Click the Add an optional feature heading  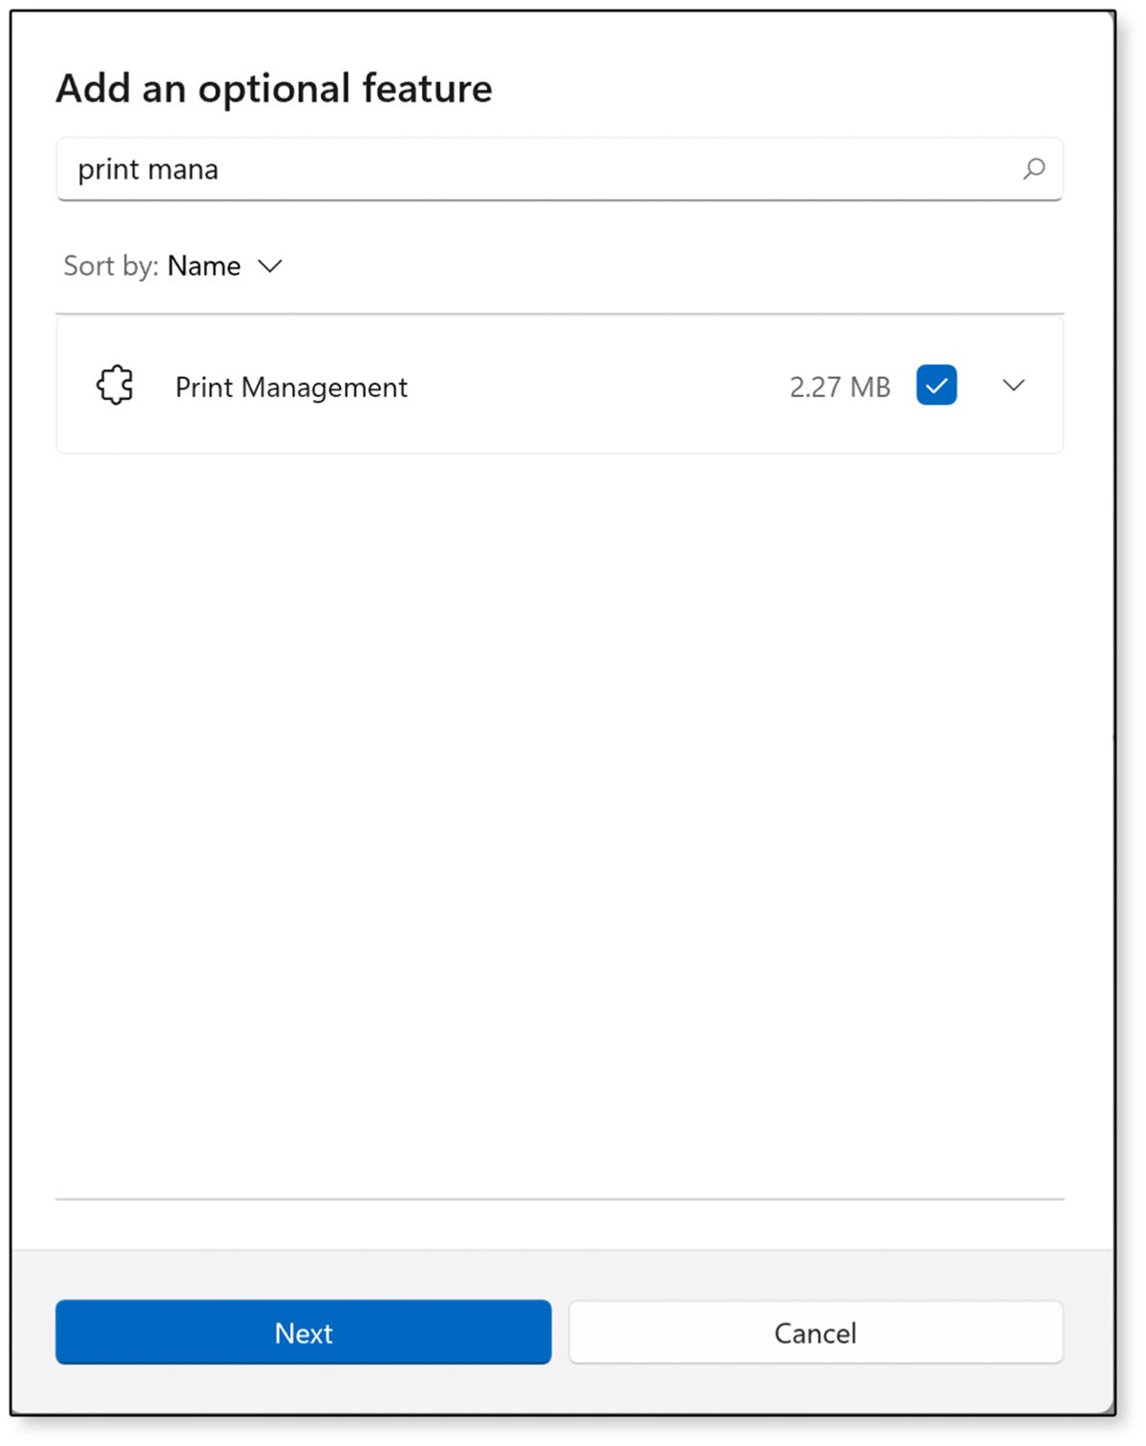coord(275,88)
